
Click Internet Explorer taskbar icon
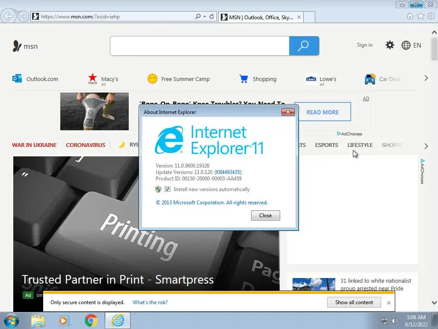tap(118, 320)
